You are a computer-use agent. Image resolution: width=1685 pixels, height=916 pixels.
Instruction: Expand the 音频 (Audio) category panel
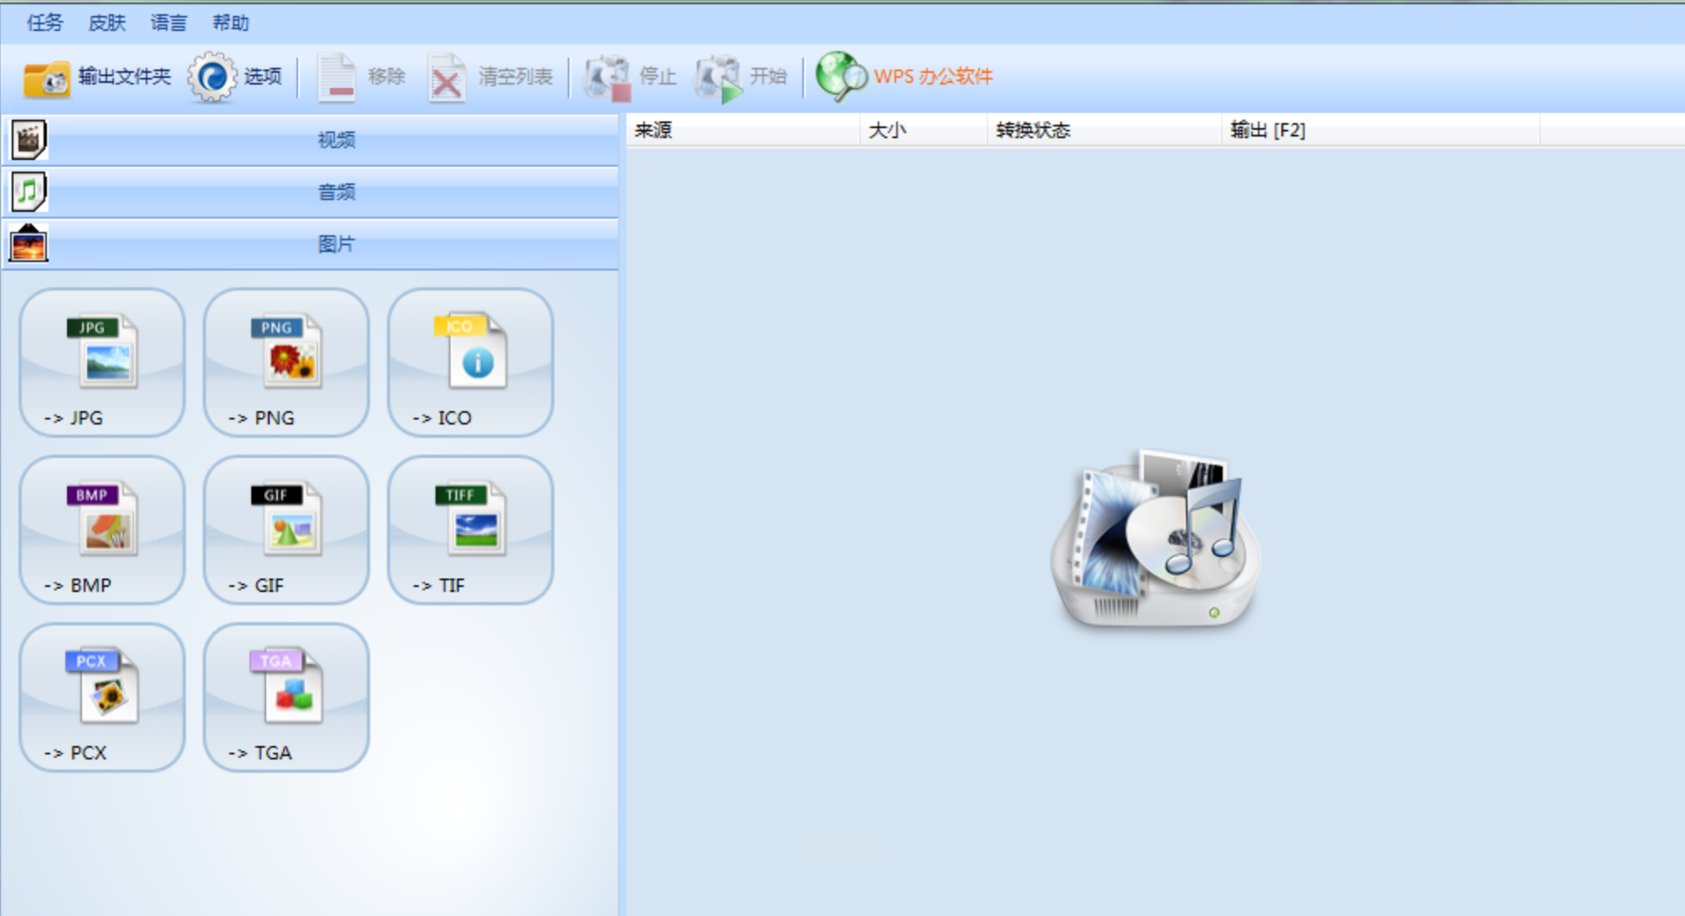pos(335,192)
